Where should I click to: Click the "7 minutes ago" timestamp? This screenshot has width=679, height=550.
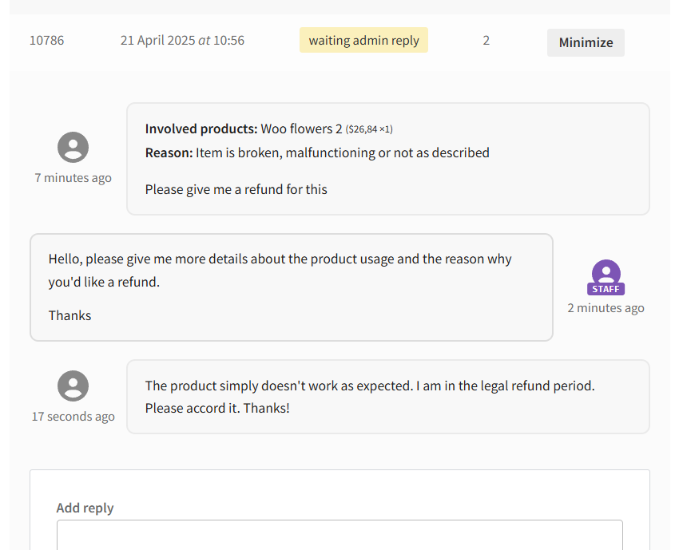click(x=73, y=178)
